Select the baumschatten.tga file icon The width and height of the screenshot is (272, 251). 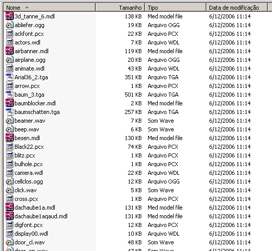point(10,112)
